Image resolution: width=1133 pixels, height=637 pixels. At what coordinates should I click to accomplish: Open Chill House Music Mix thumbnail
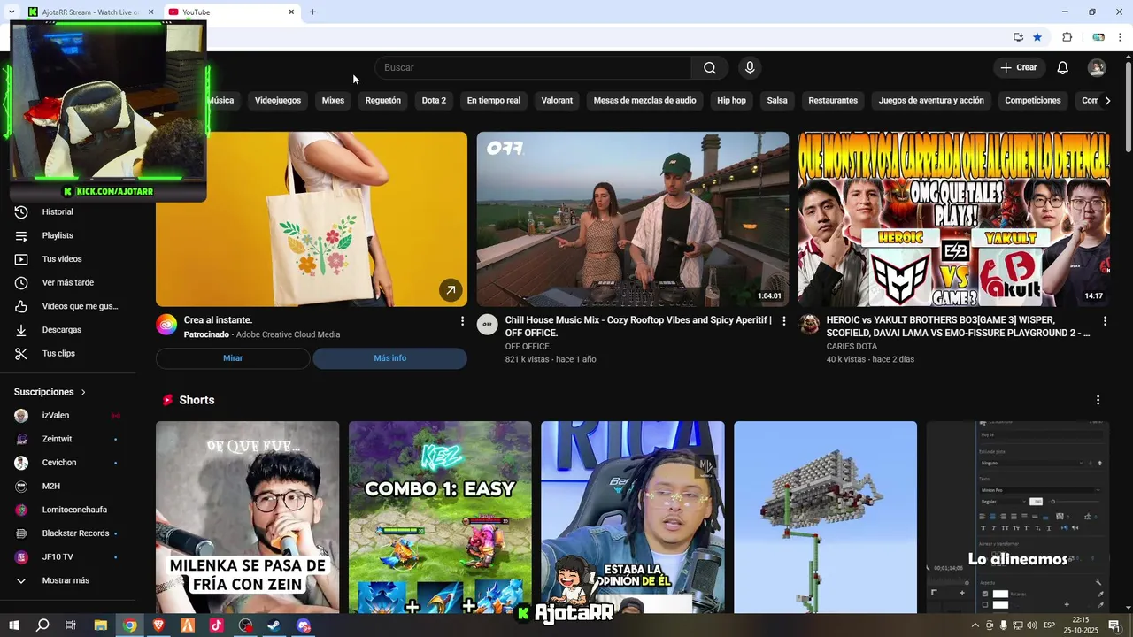633,219
